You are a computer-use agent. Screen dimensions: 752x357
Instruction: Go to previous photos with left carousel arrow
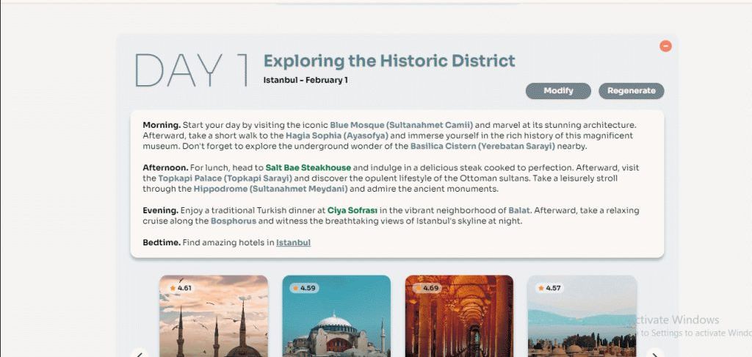[140, 353]
